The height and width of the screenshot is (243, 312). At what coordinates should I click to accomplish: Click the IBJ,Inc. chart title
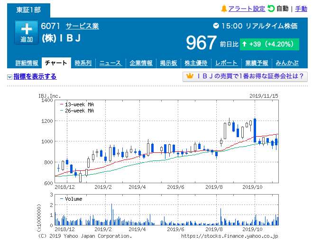(49, 96)
